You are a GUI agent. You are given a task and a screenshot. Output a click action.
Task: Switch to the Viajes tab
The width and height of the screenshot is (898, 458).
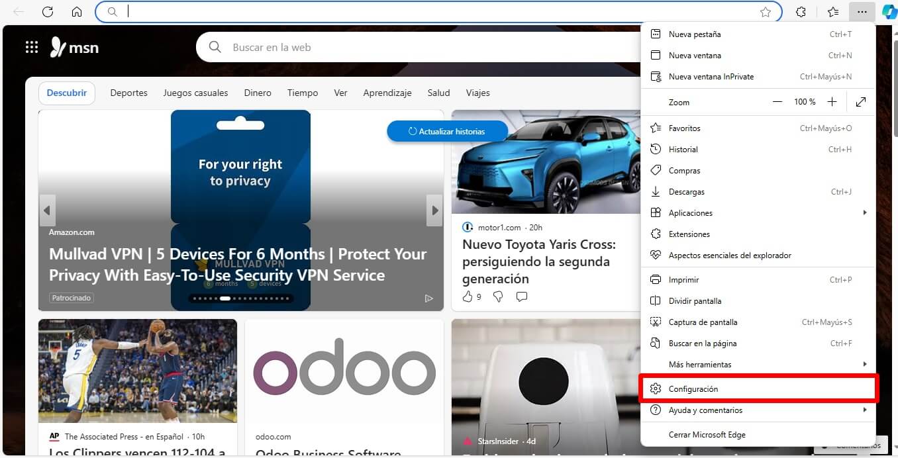click(477, 93)
